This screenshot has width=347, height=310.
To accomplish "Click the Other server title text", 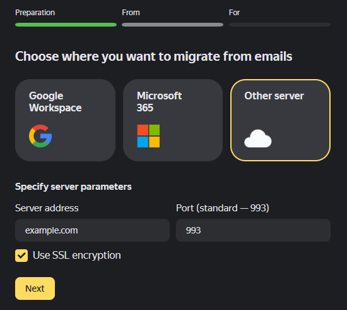I will (x=274, y=96).
